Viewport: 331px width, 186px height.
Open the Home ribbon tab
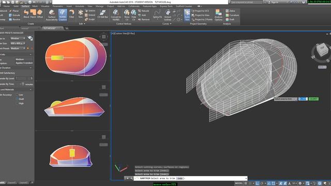click(x=7, y=6)
